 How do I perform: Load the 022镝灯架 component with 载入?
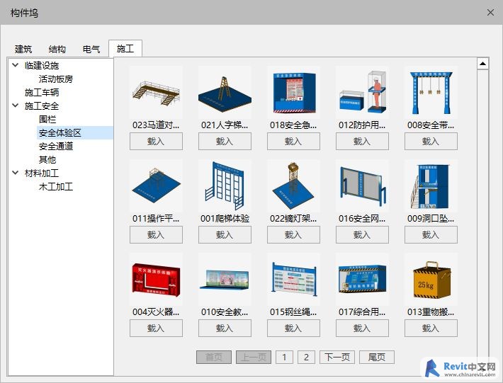293,235
